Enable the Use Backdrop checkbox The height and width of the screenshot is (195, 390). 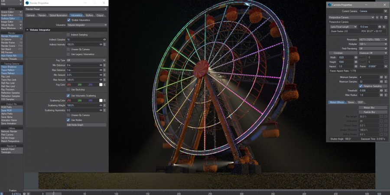pyautogui.click(x=68, y=89)
